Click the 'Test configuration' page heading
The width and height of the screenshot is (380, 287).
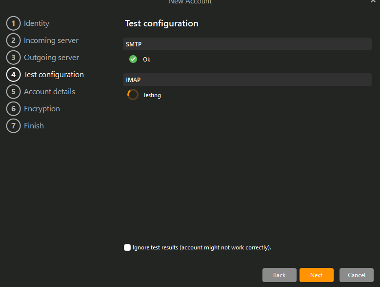click(161, 23)
